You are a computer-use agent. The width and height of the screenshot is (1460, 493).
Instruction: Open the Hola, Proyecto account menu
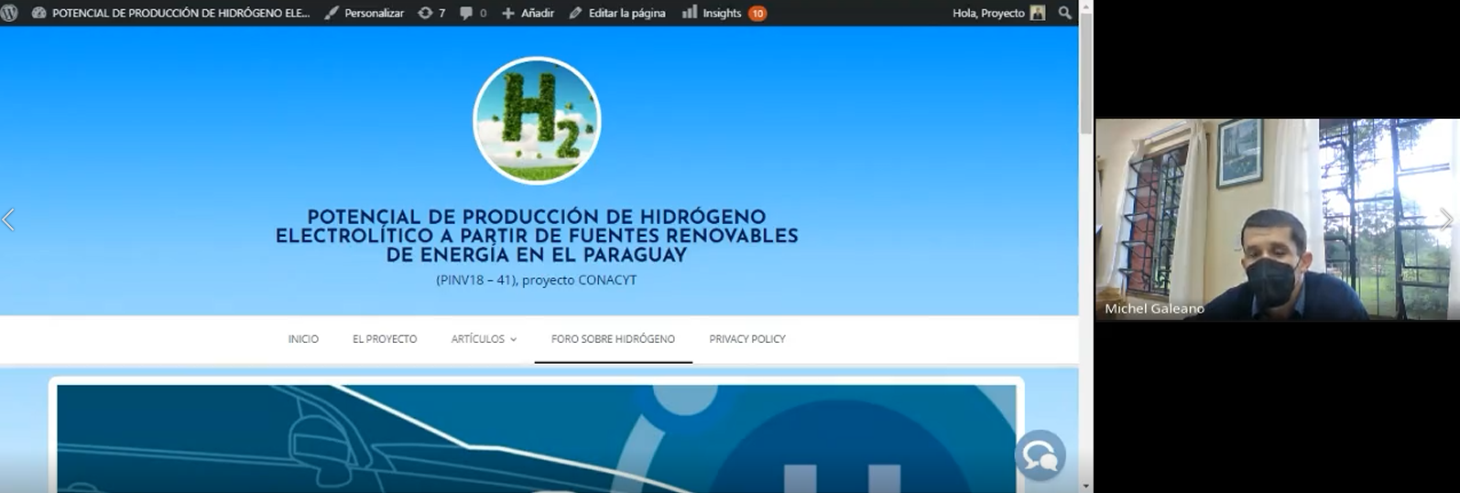[x=998, y=13]
